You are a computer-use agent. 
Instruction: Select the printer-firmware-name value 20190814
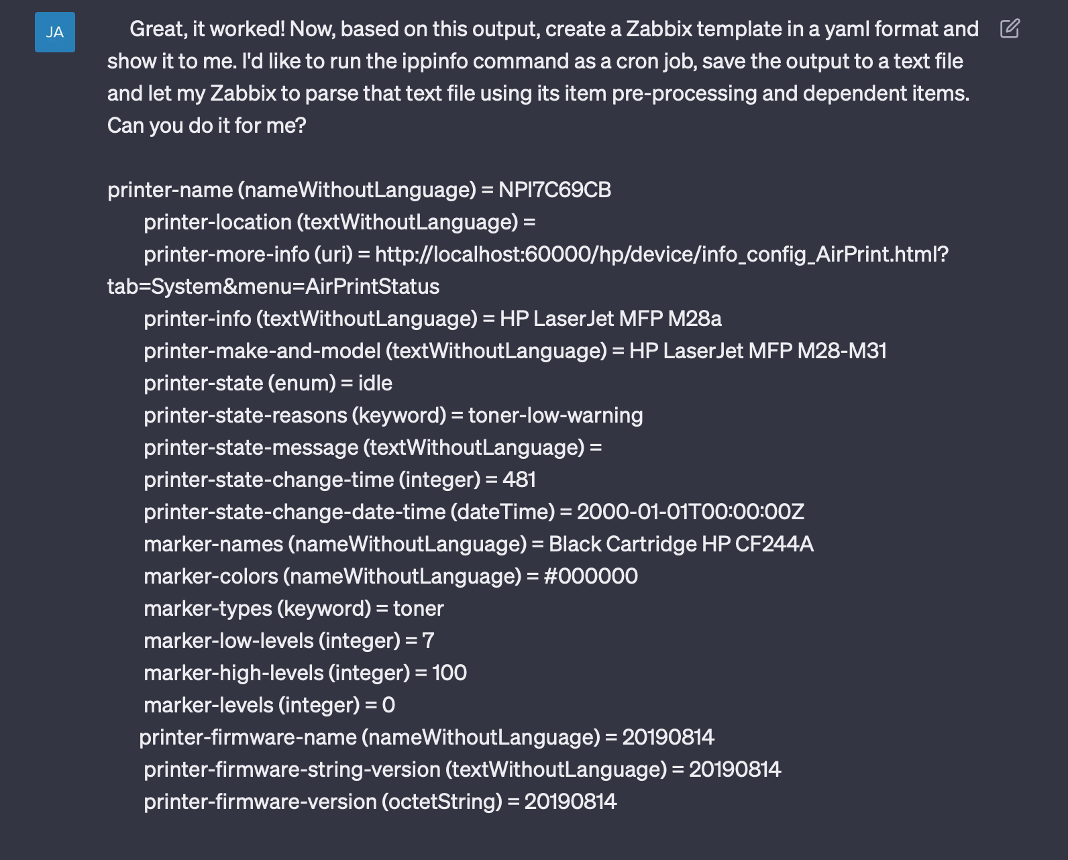pyautogui.click(x=670, y=736)
